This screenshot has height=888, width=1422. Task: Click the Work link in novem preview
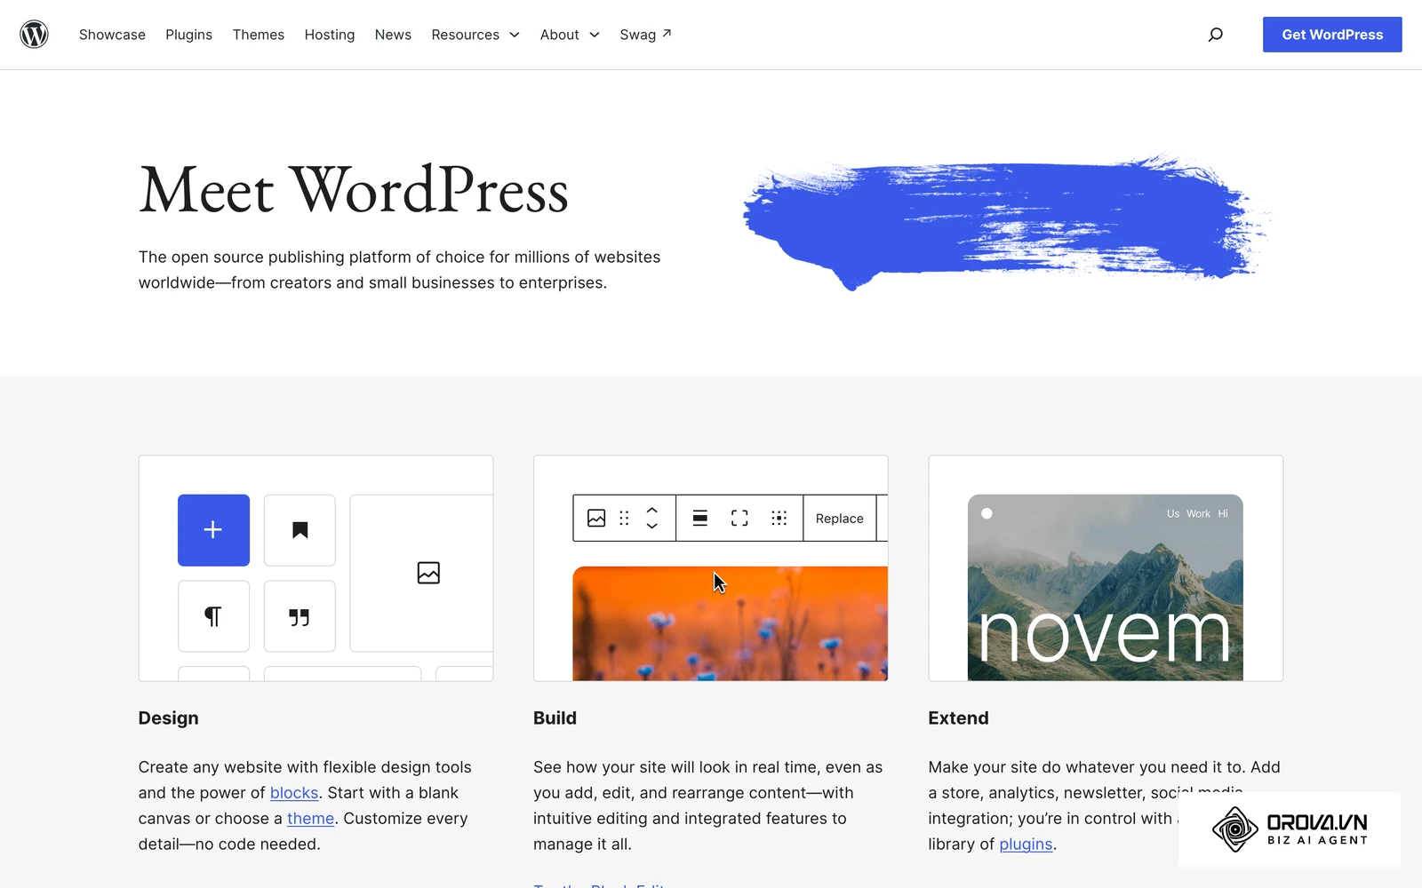point(1198,514)
